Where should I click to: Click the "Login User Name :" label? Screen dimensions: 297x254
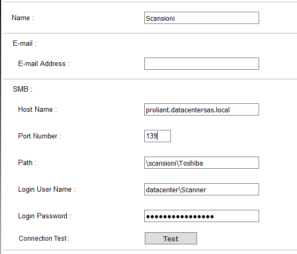pyautogui.click(x=47, y=189)
